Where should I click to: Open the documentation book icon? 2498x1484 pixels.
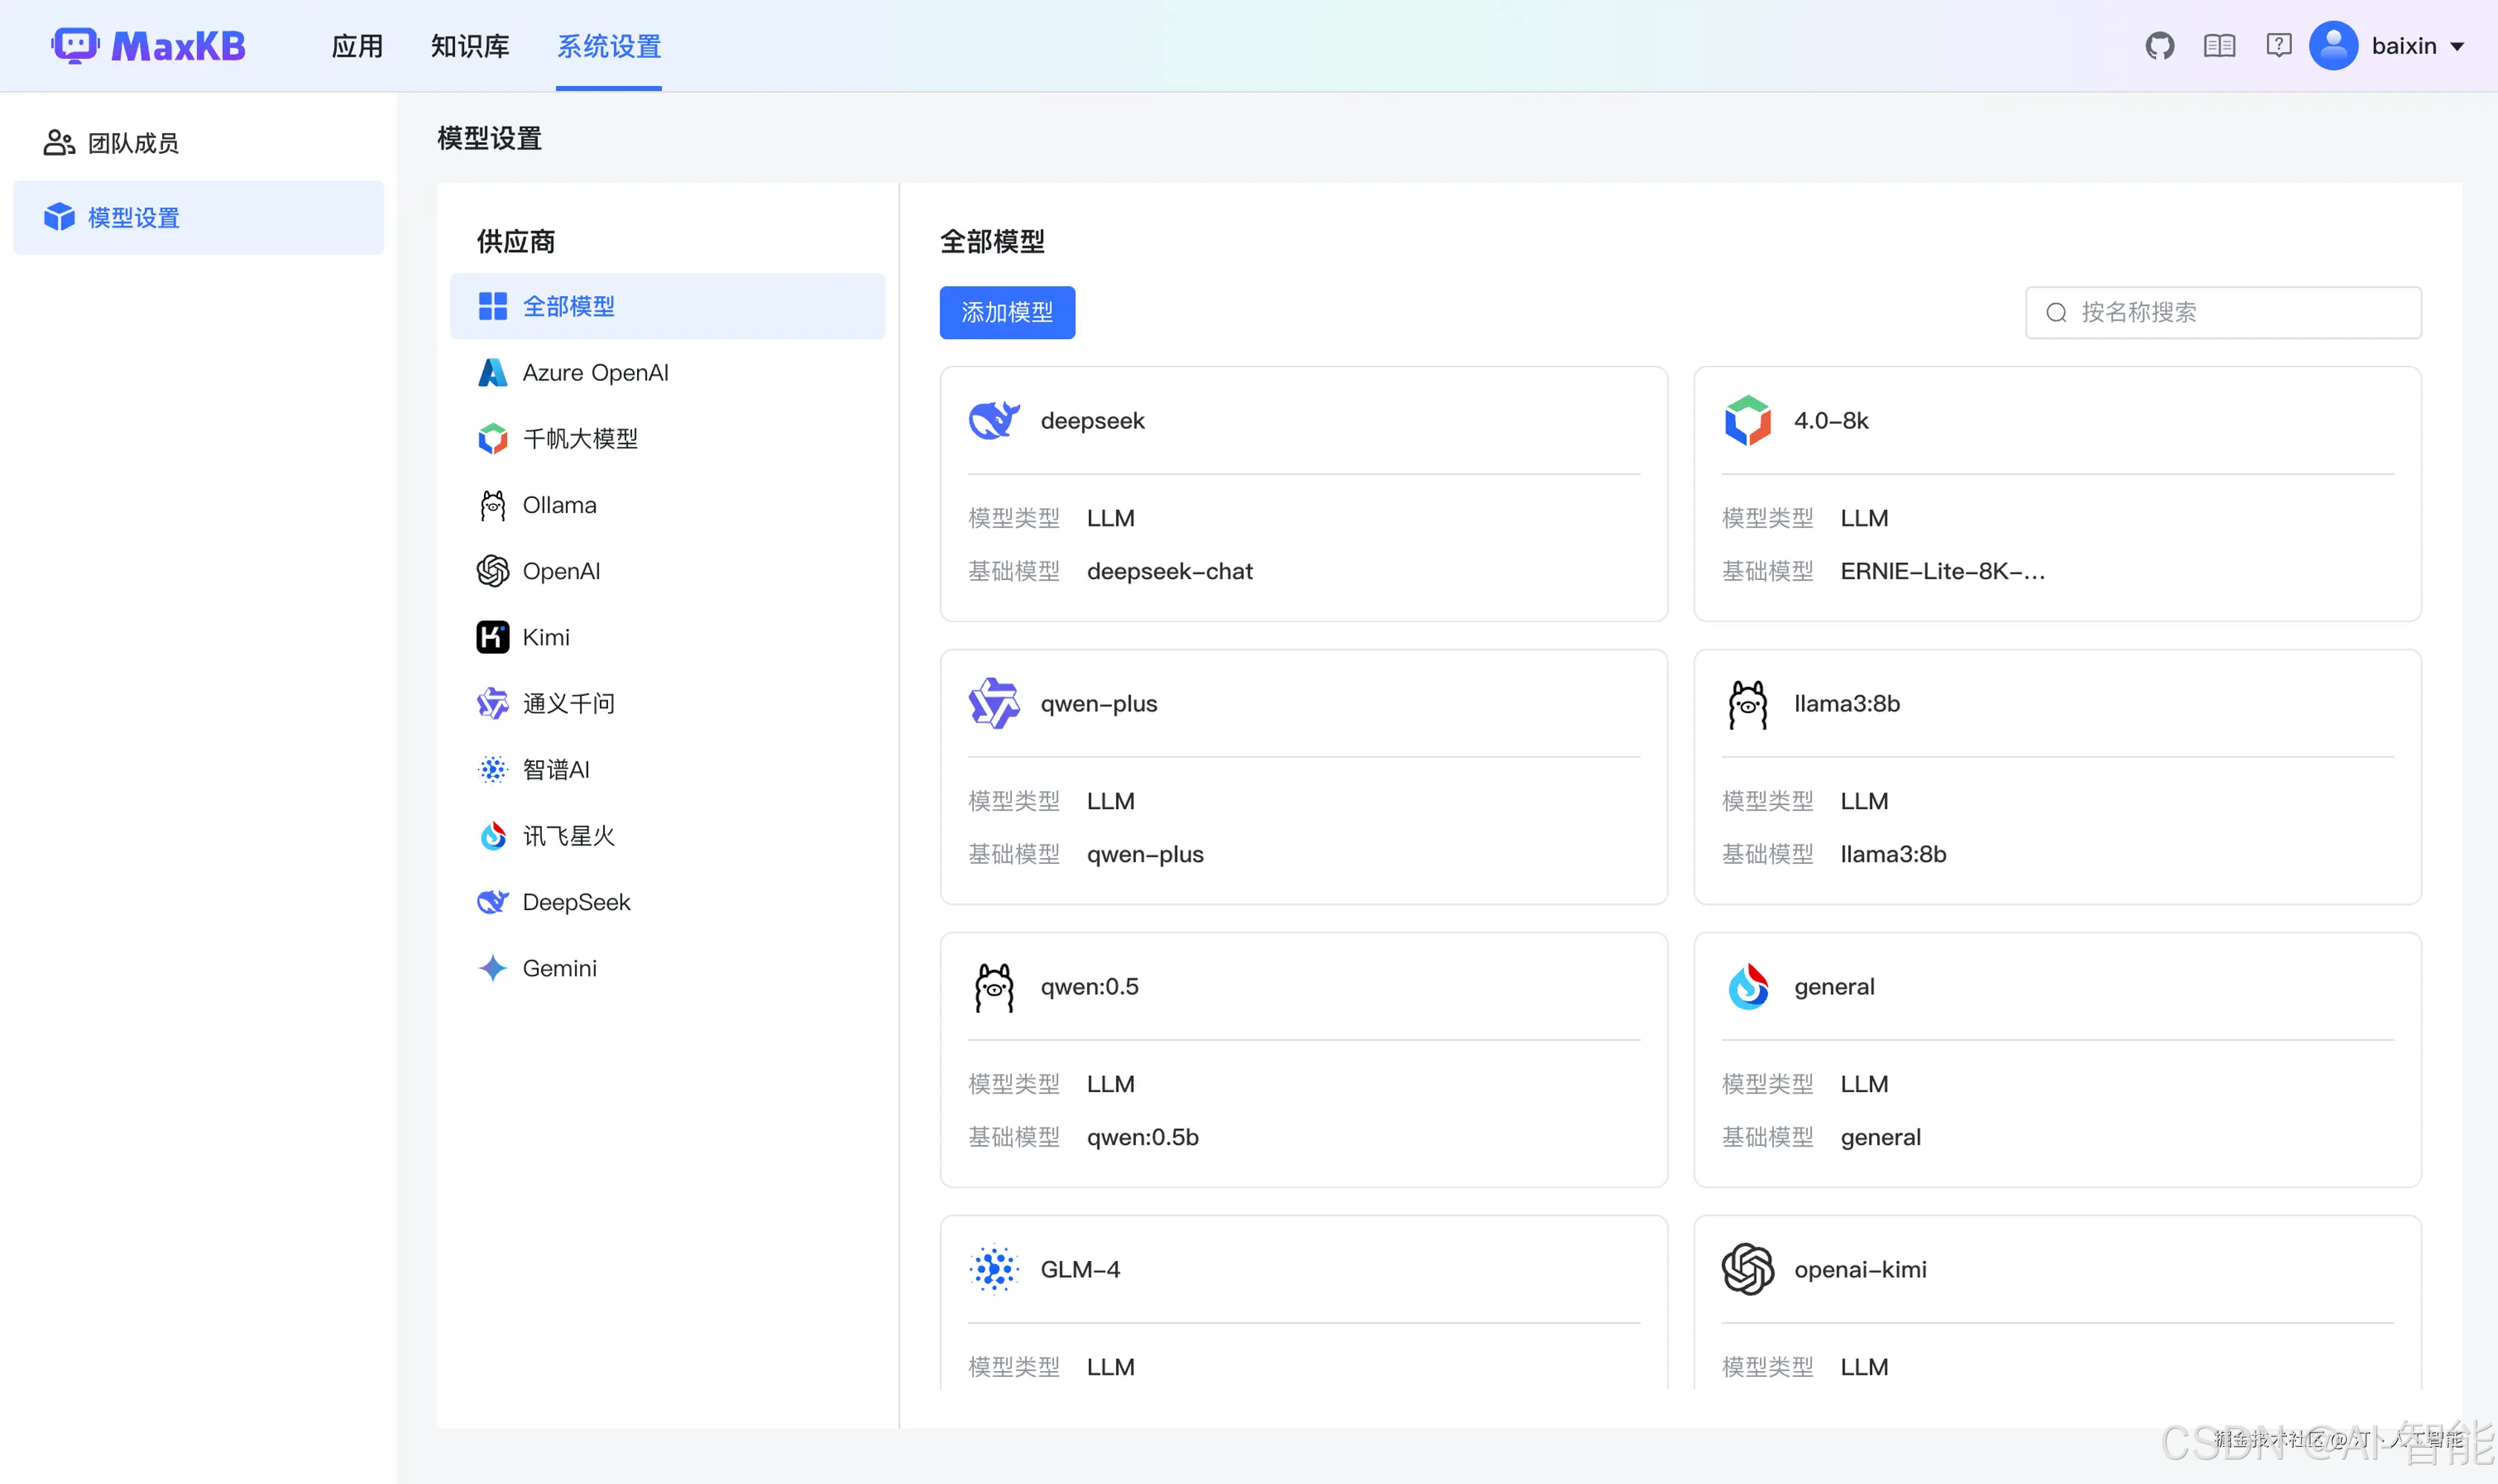point(2219,46)
